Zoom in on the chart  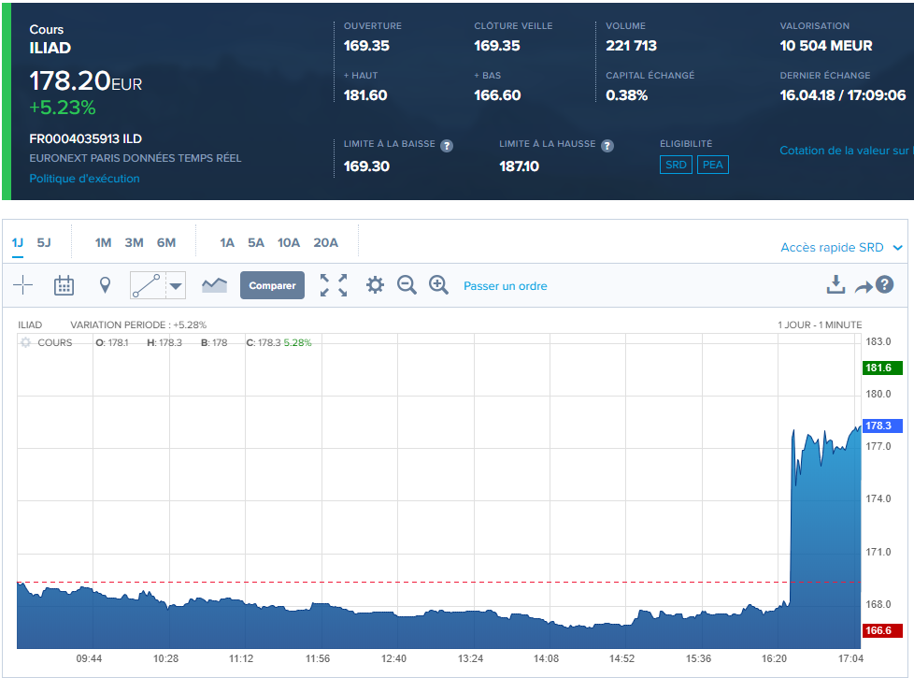438,285
